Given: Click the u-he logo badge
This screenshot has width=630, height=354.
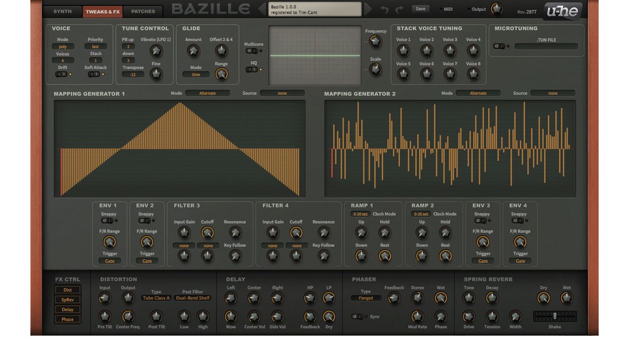Looking at the screenshot, I should tap(563, 11).
